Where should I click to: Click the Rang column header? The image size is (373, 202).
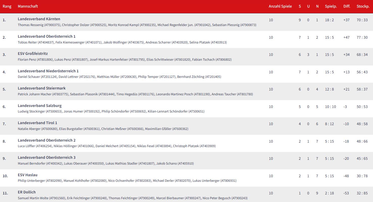click(7, 6)
